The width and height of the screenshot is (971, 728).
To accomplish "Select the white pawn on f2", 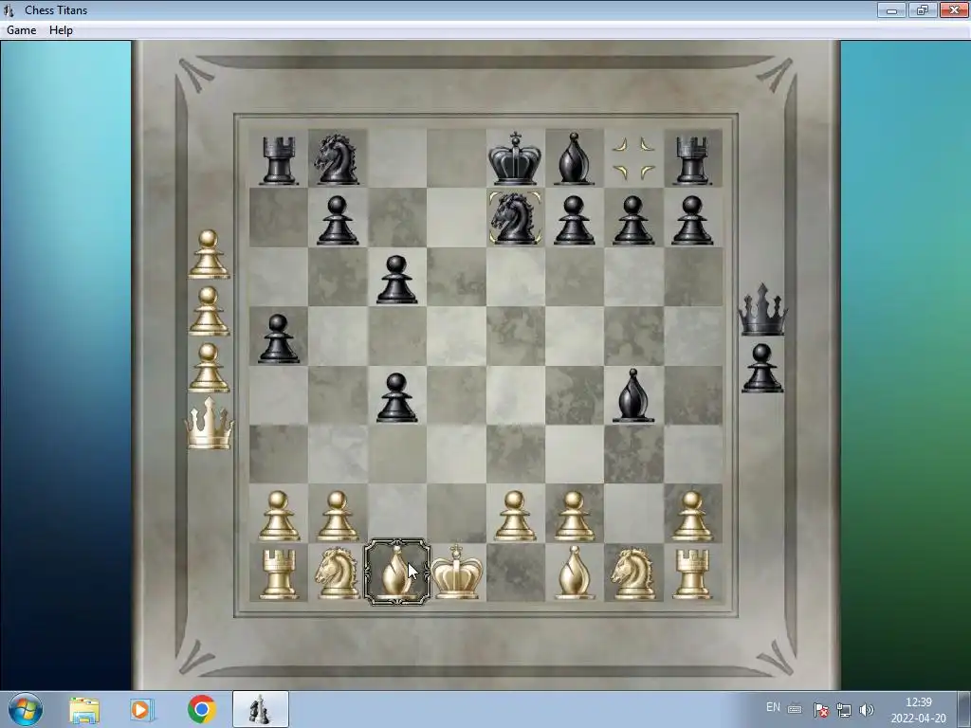I will 574,517.
